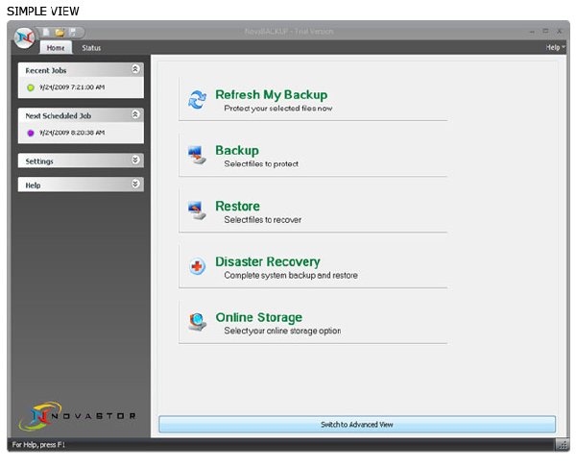Expand the Help sidebar panel chevron
The height and width of the screenshot is (469, 576).
(x=135, y=184)
